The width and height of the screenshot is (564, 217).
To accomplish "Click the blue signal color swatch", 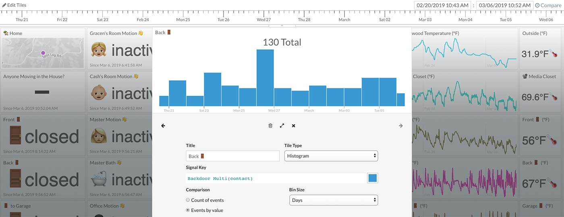I will (373, 178).
